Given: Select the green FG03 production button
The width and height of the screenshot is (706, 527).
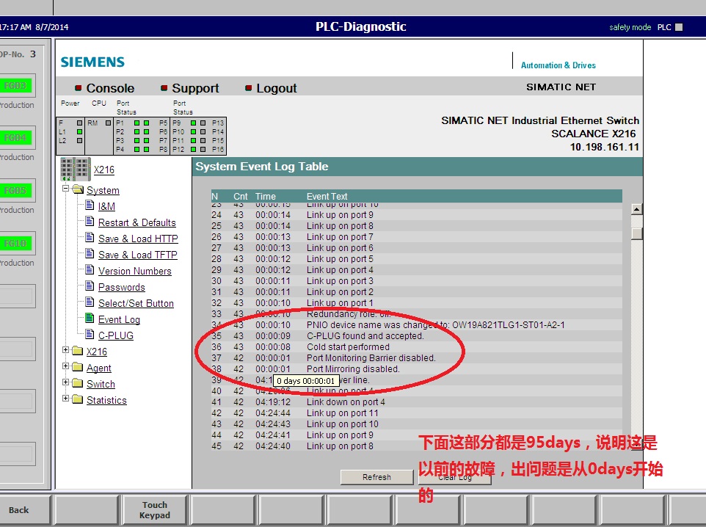Looking at the screenshot, I should coord(15,86).
